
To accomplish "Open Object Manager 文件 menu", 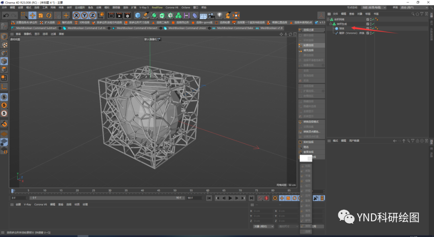I will point(335,14).
